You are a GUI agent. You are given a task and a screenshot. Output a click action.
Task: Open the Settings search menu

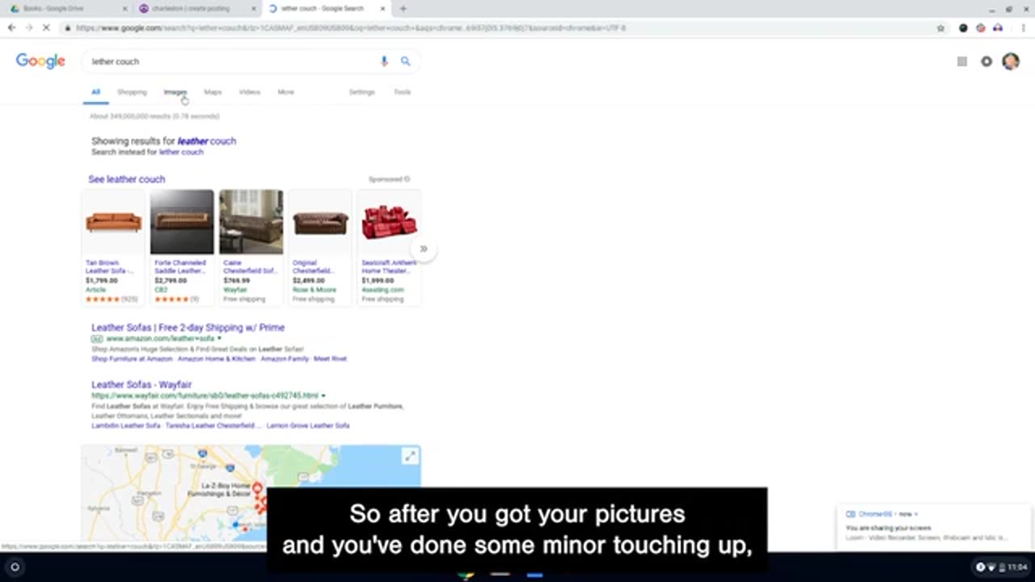click(x=361, y=92)
